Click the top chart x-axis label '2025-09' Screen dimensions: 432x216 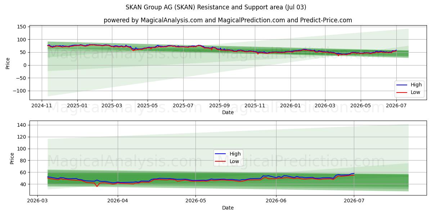point(219,106)
